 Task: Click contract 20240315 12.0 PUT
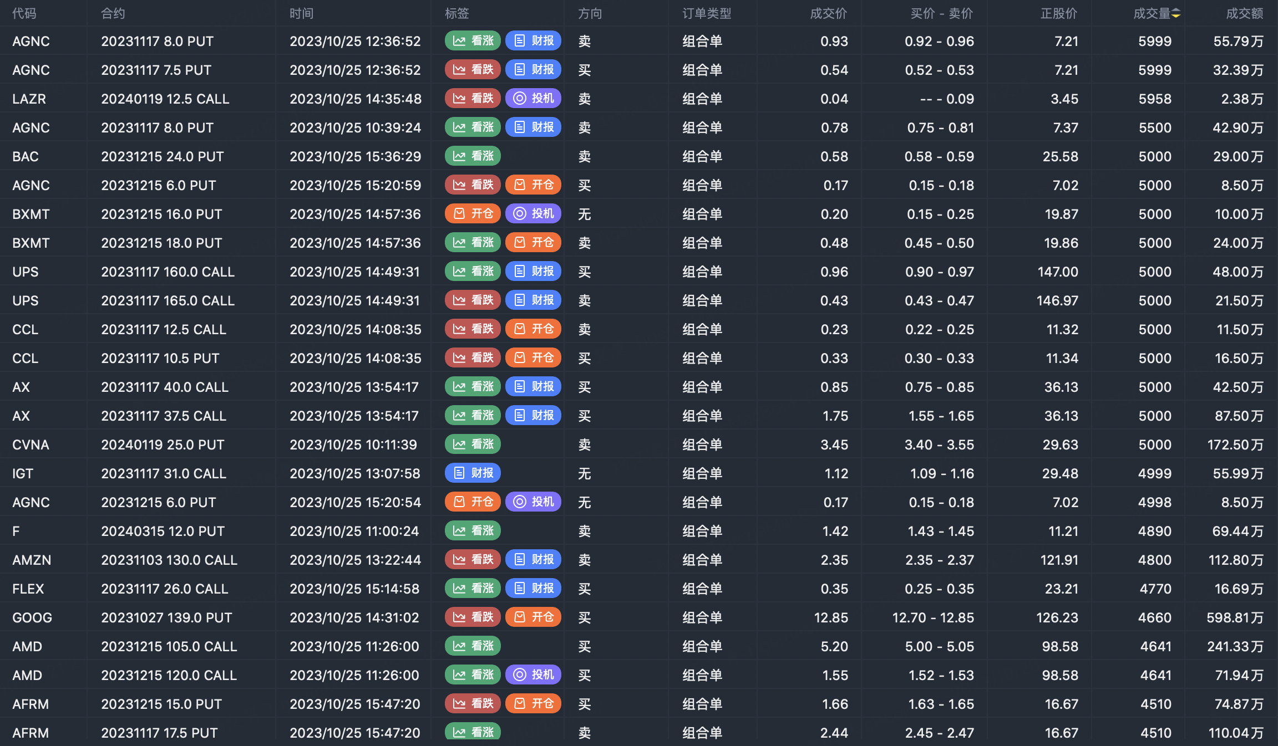point(163,531)
